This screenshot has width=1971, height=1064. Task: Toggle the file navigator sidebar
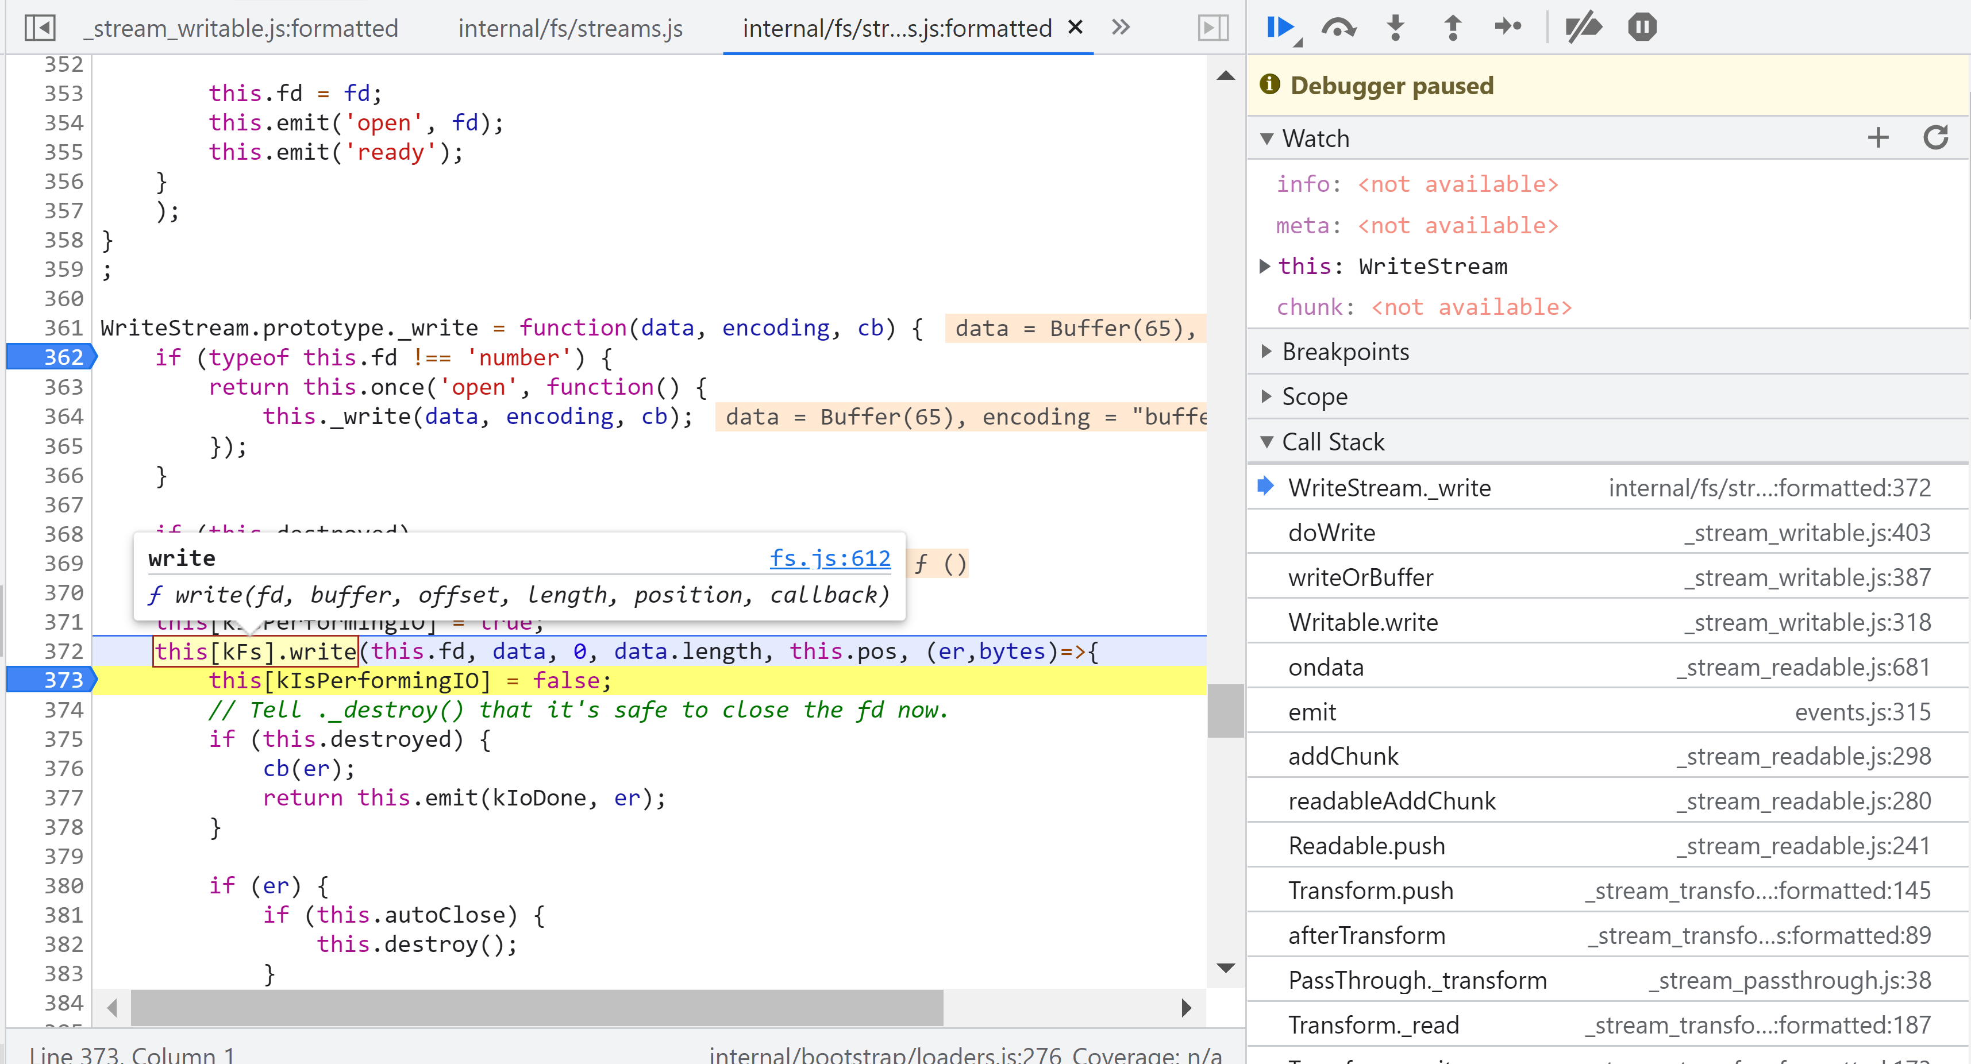40,28
